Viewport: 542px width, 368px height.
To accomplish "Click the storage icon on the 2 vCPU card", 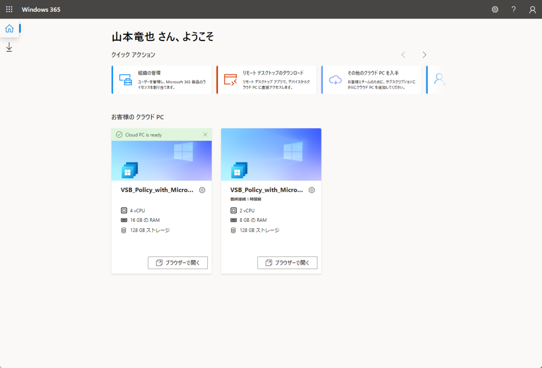I will pos(234,230).
